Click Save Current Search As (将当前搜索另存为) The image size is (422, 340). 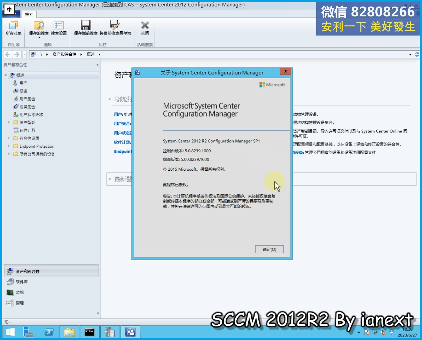(115, 28)
